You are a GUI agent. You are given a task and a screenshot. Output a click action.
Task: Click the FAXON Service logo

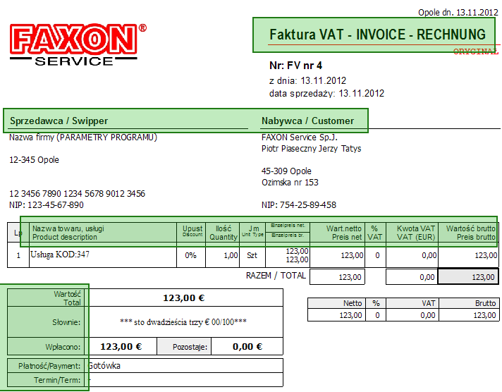78,44
